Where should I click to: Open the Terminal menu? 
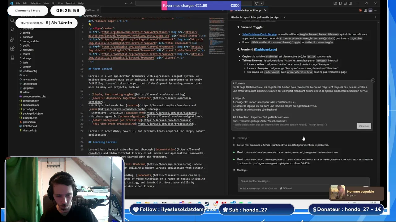point(70,3)
